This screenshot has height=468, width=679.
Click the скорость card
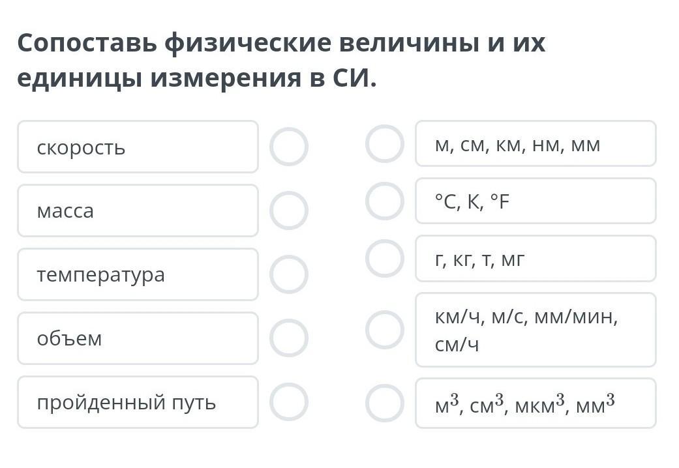click(138, 147)
